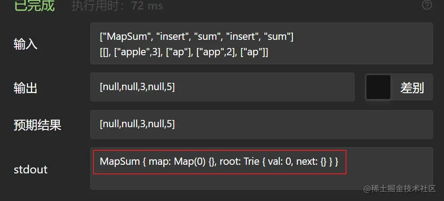Click the 执行用时 72 ms runtime text

117,6
